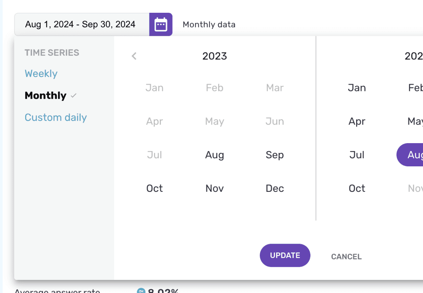Pick Sep in the 2023 calendar

click(x=275, y=155)
